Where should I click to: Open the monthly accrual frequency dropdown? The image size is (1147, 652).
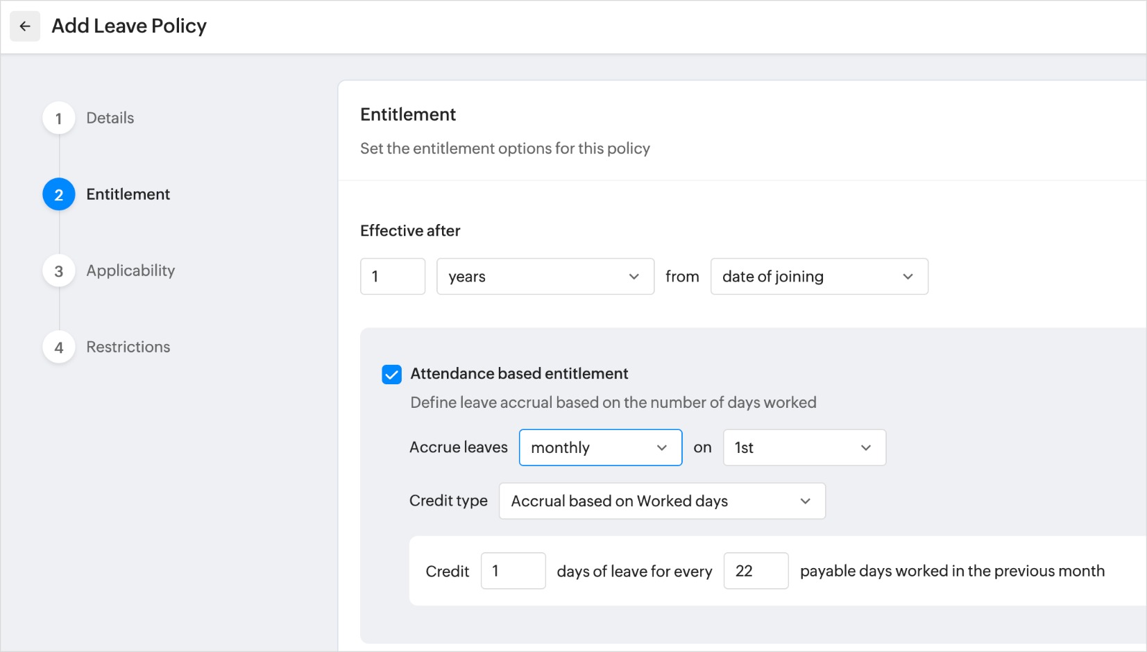point(600,448)
